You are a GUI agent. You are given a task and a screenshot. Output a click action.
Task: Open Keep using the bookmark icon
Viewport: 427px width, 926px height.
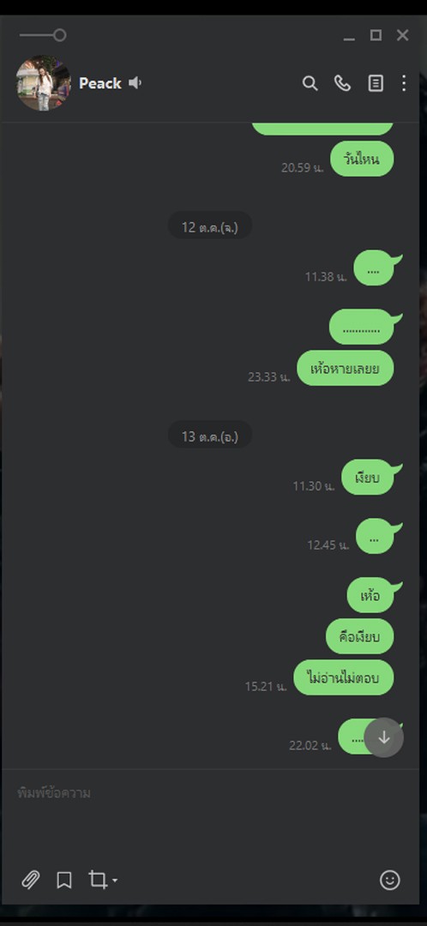coord(64,880)
